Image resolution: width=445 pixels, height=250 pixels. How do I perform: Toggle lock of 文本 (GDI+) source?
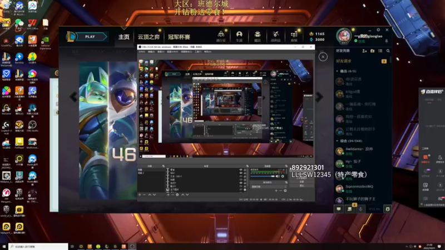click(x=245, y=176)
